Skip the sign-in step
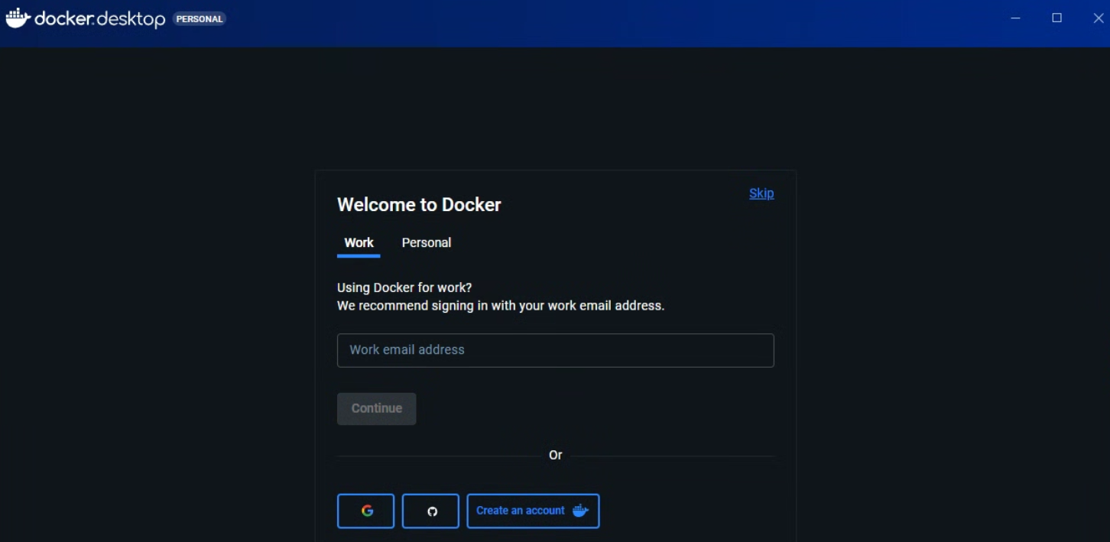 tap(761, 193)
